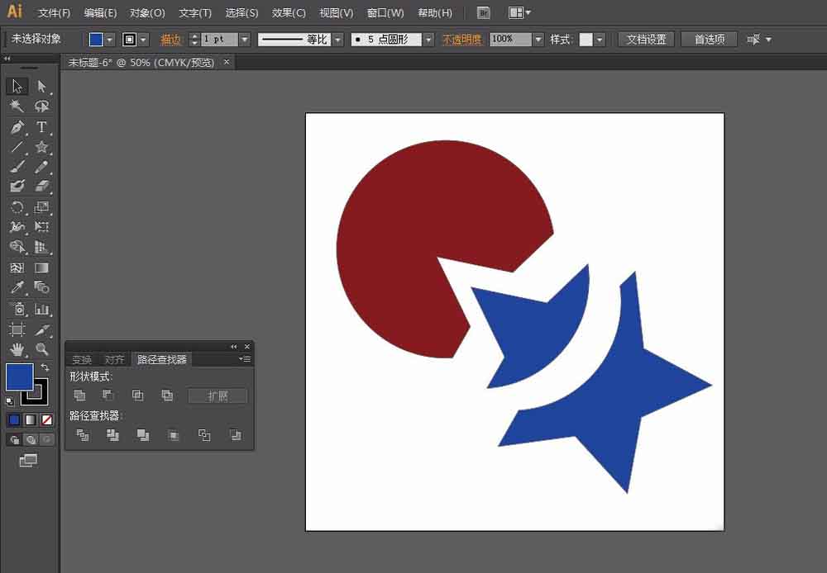Pick the Eyedropper tool
The height and width of the screenshot is (573, 827).
pyautogui.click(x=17, y=287)
